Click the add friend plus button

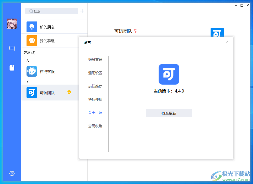point(82,11)
